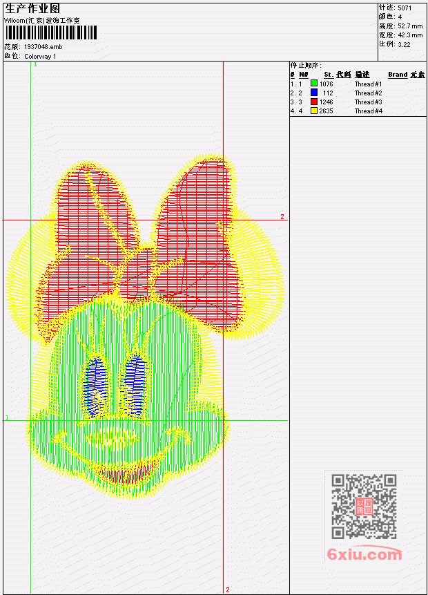Click the scale value 3.22
The image size is (428, 595).
[x=404, y=44]
